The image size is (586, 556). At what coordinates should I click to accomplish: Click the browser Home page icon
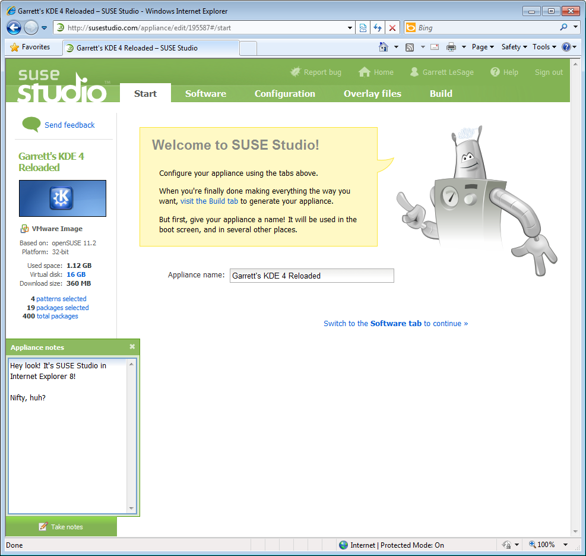tap(384, 47)
